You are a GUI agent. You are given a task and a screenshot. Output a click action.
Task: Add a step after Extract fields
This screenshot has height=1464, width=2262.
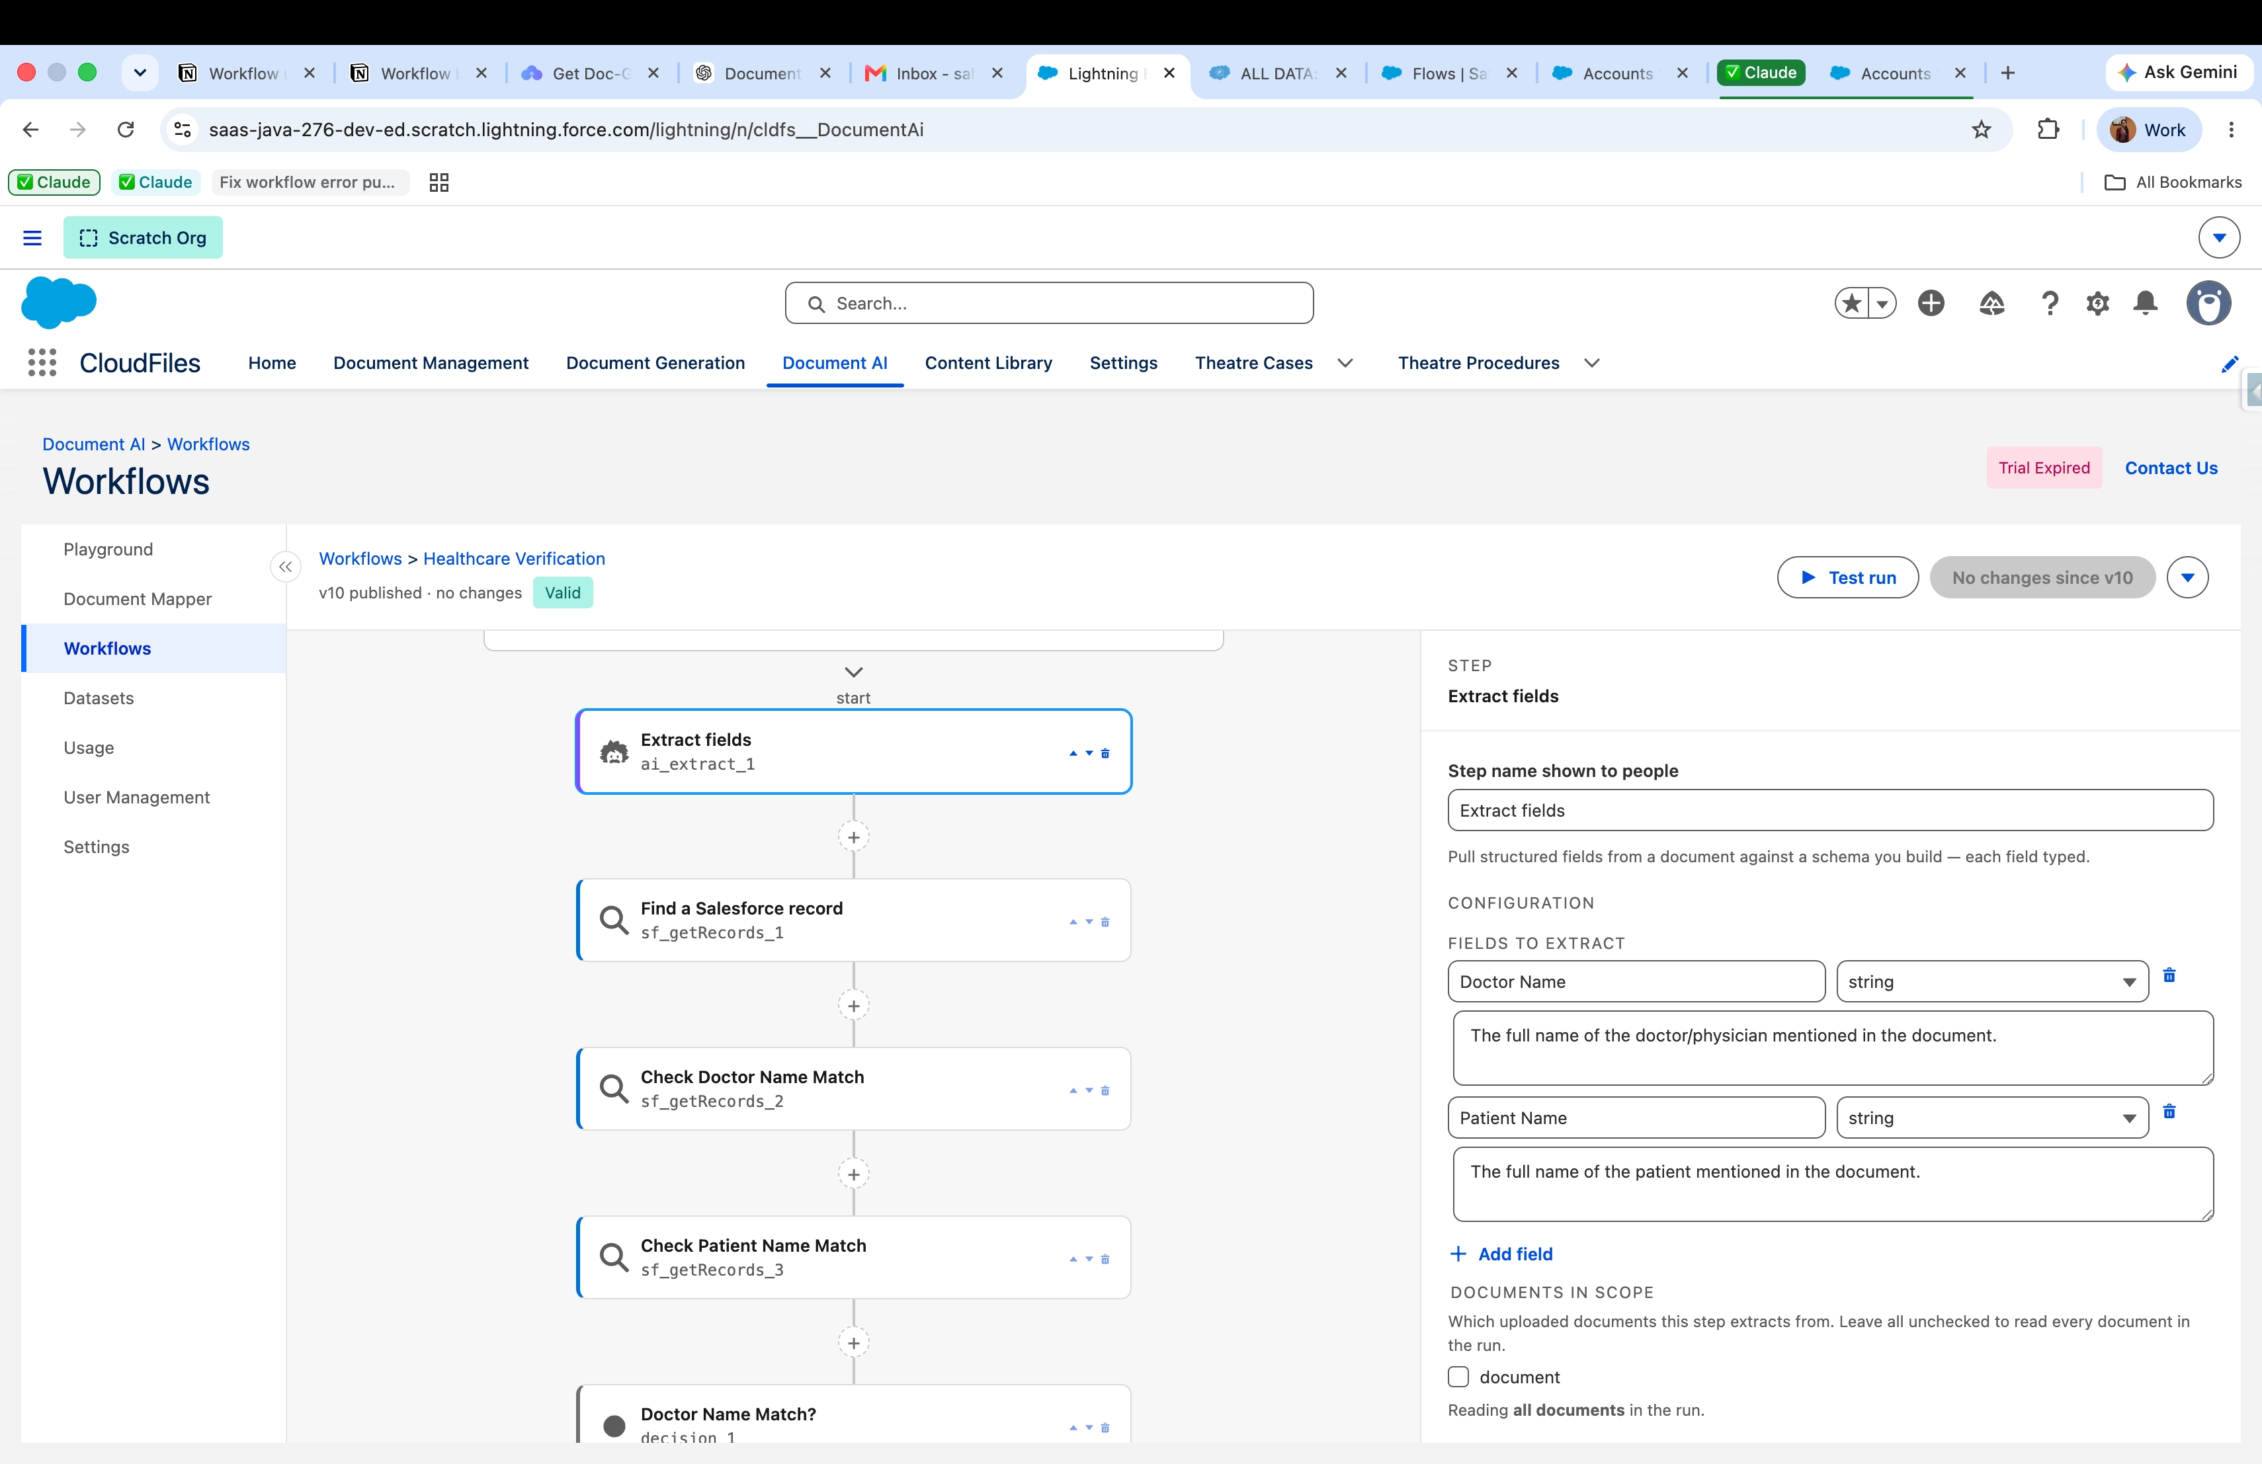tap(853, 837)
